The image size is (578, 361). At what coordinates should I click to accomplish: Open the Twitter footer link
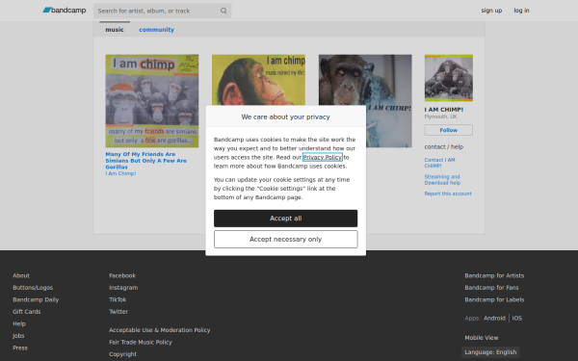(118, 312)
